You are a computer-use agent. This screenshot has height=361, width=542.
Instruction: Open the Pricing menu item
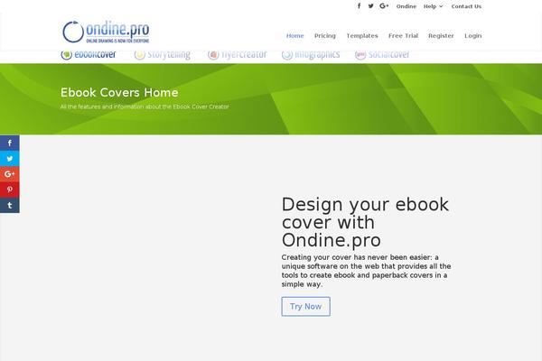325,35
